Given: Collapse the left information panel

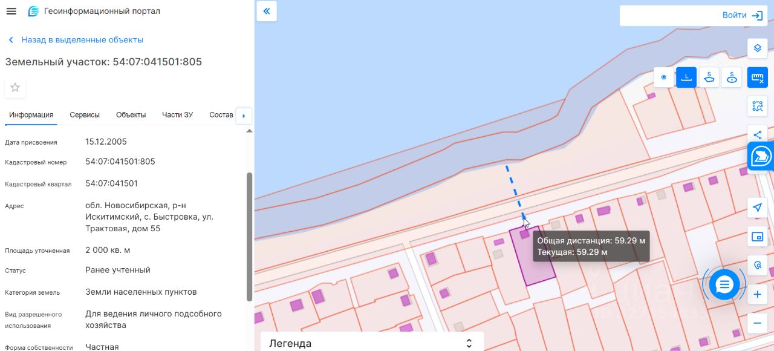Looking at the screenshot, I should (x=267, y=11).
